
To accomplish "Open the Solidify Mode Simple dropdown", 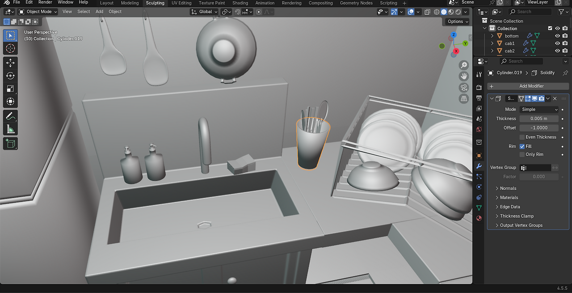I will (x=539, y=110).
